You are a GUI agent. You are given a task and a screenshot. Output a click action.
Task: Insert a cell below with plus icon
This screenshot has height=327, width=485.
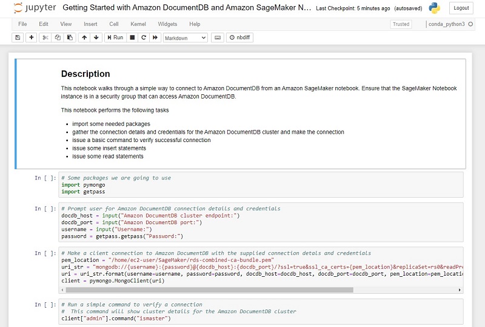tap(32, 37)
